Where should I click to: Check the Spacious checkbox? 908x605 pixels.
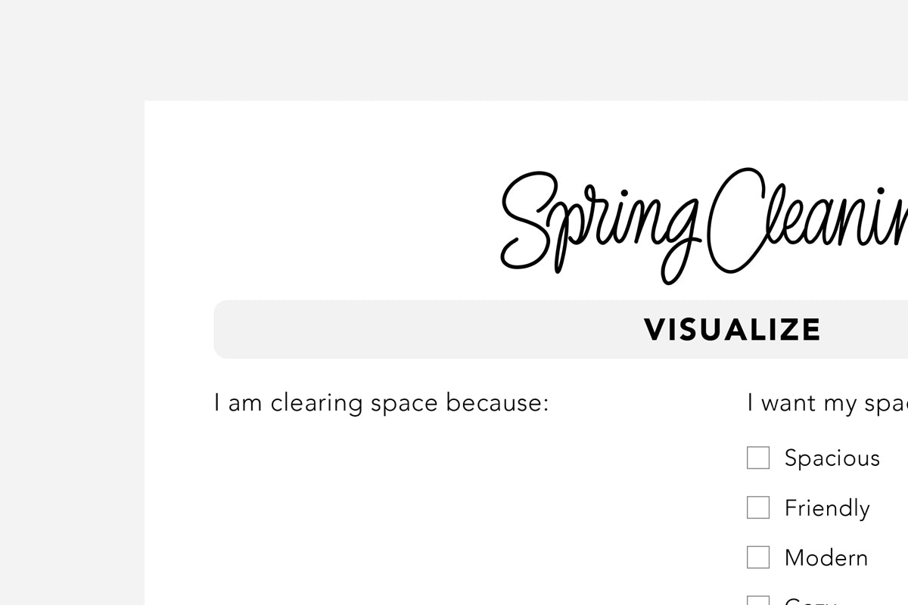coord(758,458)
